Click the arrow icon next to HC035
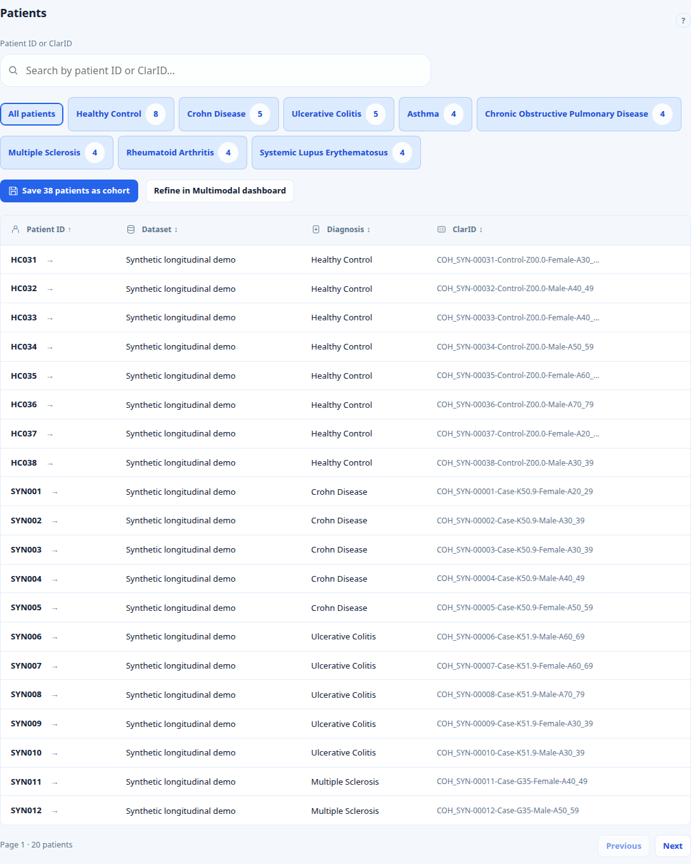The width and height of the screenshot is (691, 864). coord(50,377)
